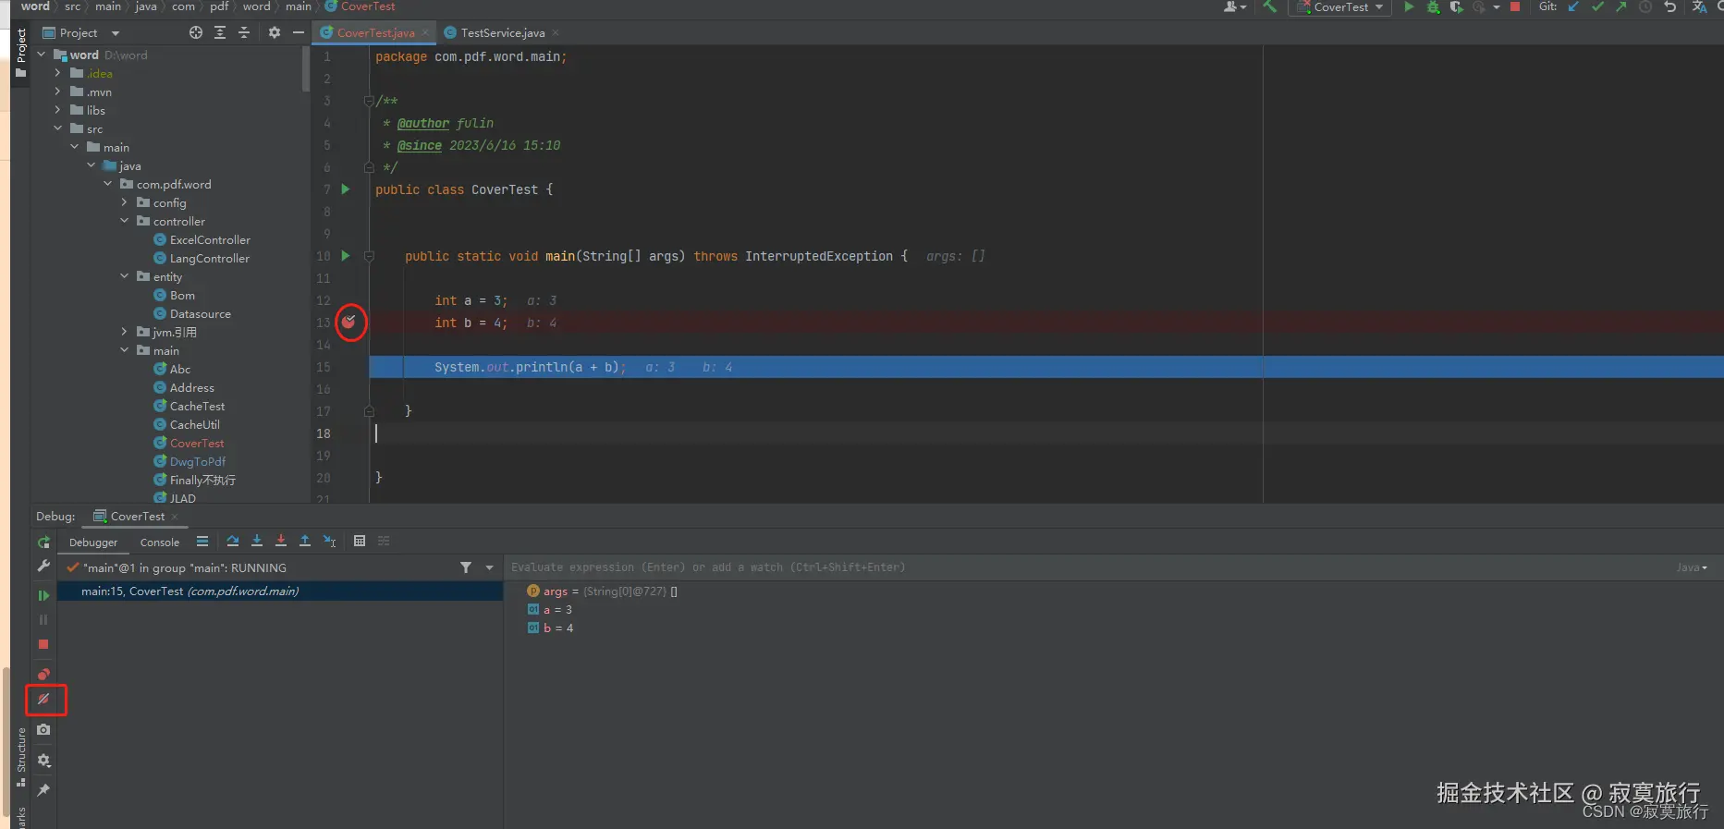Open the Project vertical tool window tab
1724x829 pixels.
click(x=21, y=53)
